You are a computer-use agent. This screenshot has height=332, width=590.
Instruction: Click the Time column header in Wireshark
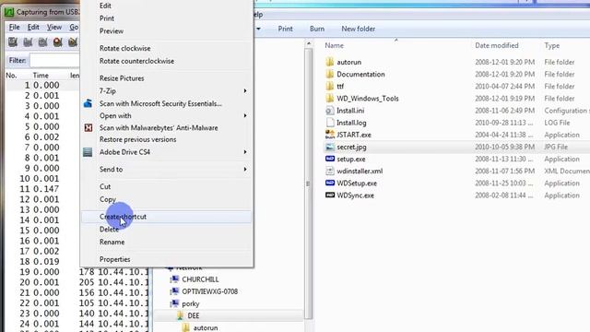click(x=41, y=76)
